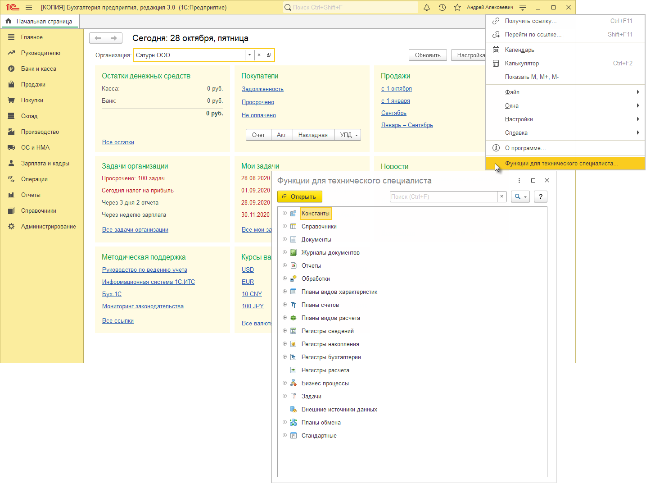Open the hamburger main menu next to 1C logo

pos(29,7)
